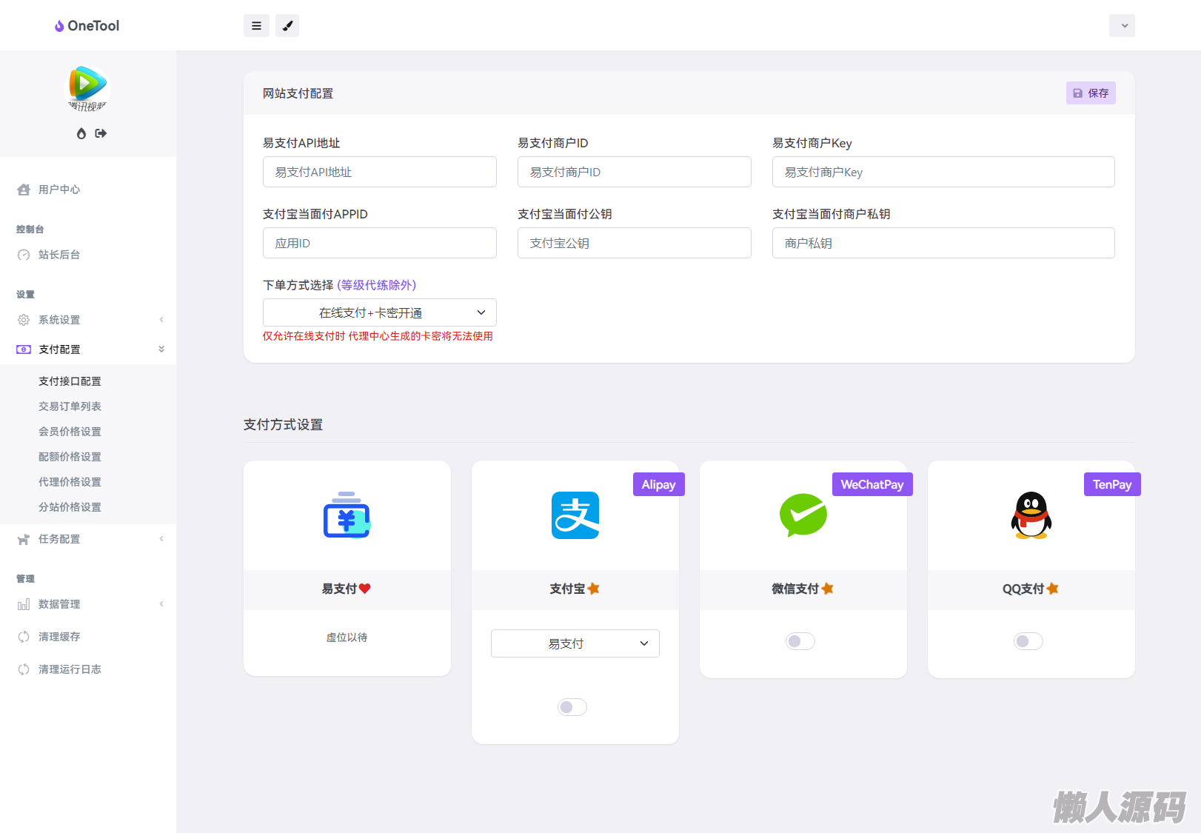Select 会员价格设置 in the sidebar

(x=70, y=432)
